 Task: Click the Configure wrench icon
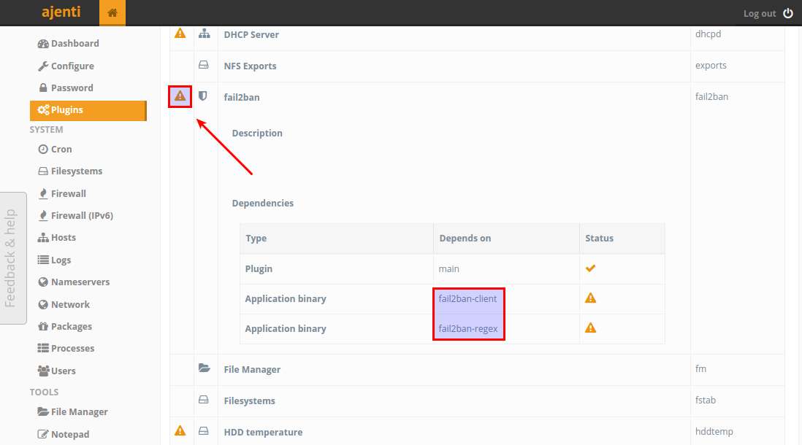click(x=43, y=66)
